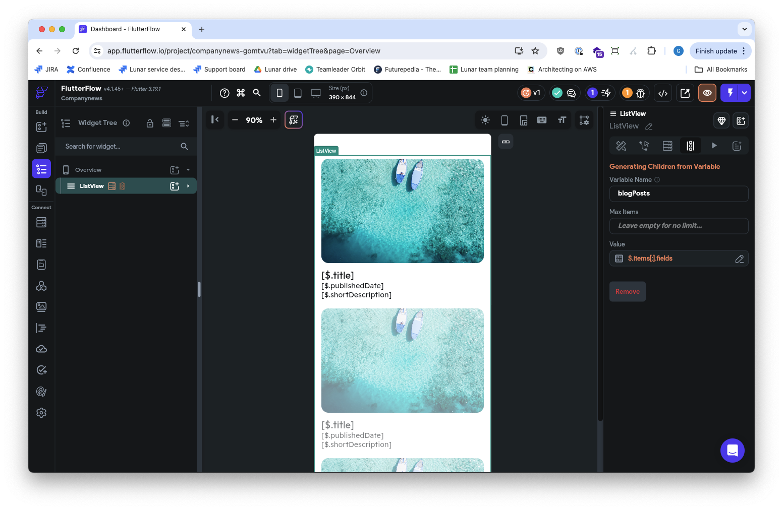Select the active Widget Tree sidebar icon
Screen dimensions: 783x510
click(41, 169)
